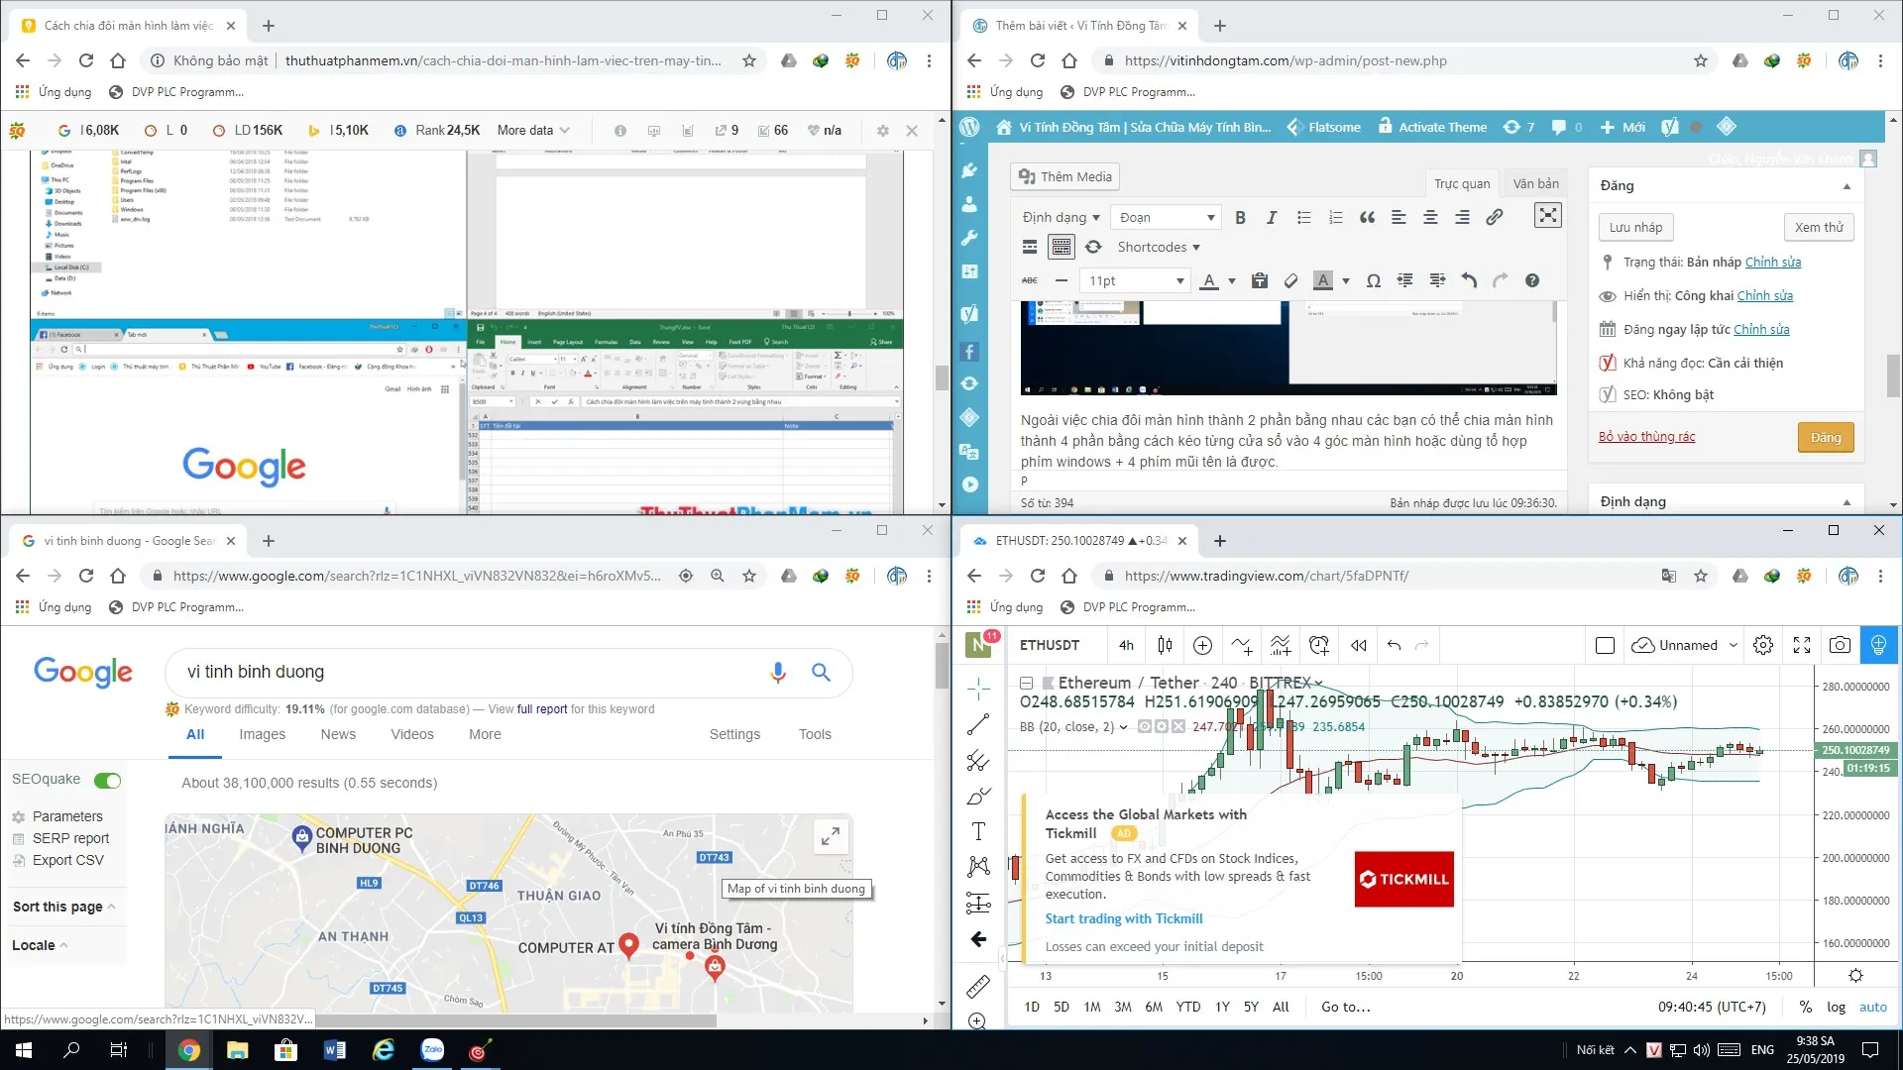Switch to the Văn bản editor tab
Viewport: 1903px width, 1070px height.
click(1535, 183)
